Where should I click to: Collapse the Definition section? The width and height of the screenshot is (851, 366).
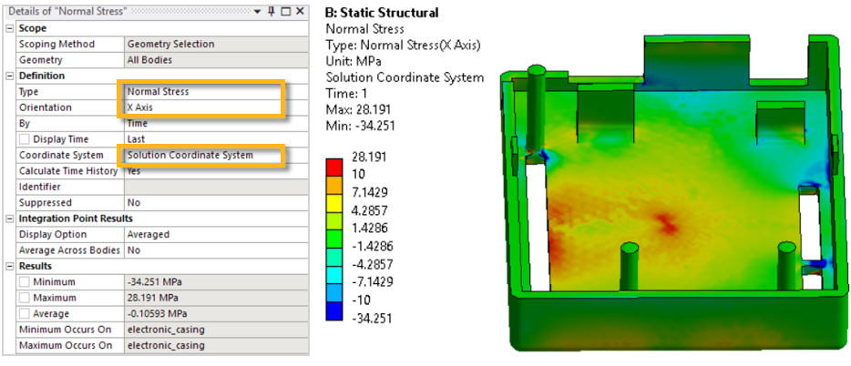point(9,76)
